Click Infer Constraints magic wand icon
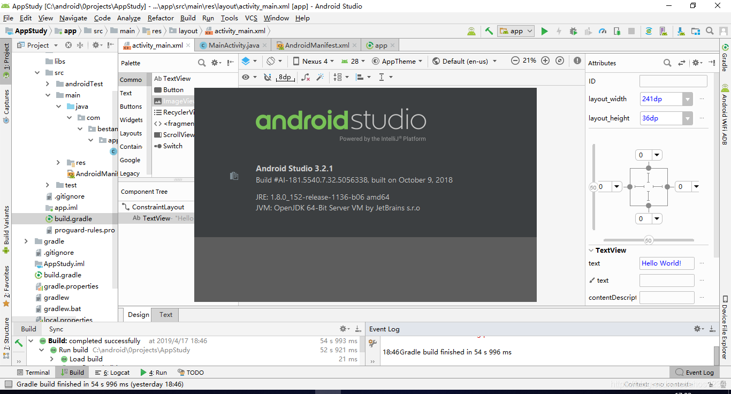The height and width of the screenshot is (394, 731). pyautogui.click(x=320, y=77)
